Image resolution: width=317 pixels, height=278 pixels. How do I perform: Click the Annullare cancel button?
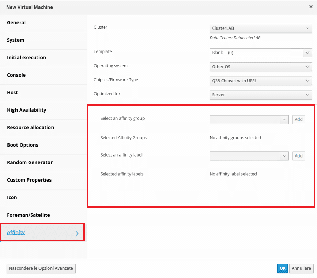(301, 268)
